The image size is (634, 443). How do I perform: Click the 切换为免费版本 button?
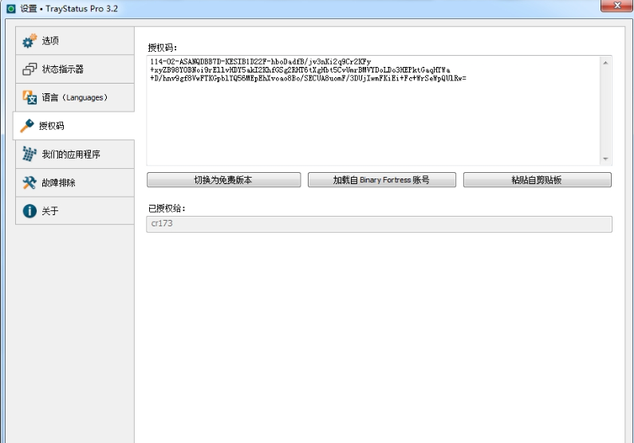tap(223, 180)
